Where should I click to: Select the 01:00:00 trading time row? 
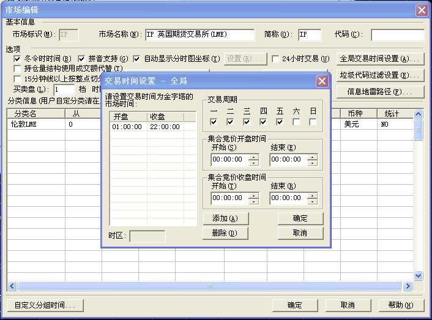(x=127, y=127)
